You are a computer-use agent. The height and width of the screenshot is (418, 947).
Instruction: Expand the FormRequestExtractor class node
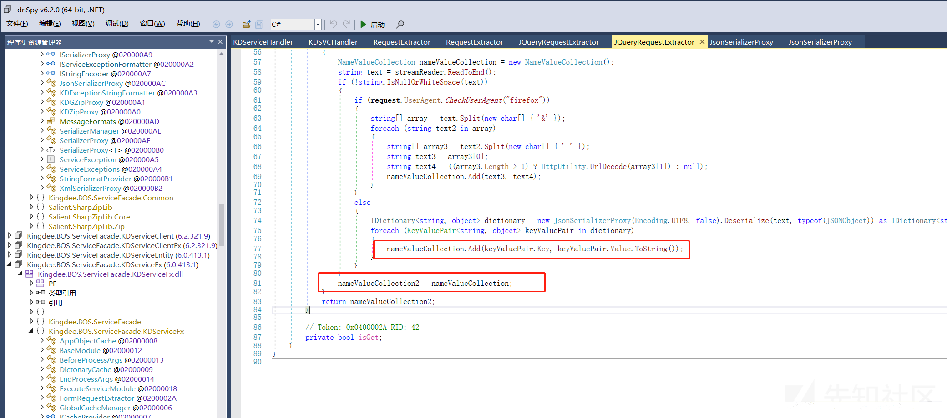click(x=42, y=398)
